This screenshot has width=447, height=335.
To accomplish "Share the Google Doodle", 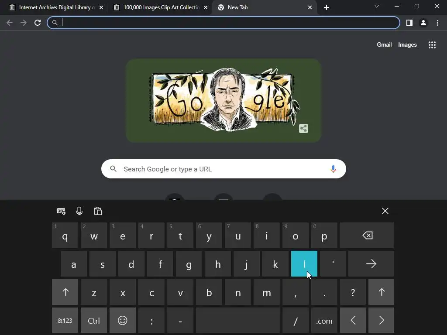I will 304,129.
